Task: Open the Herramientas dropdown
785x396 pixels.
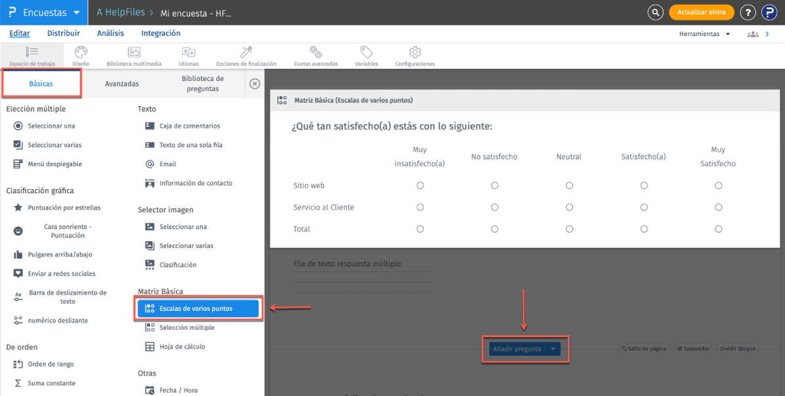Action: pyautogui.click(x=704, y=34)
